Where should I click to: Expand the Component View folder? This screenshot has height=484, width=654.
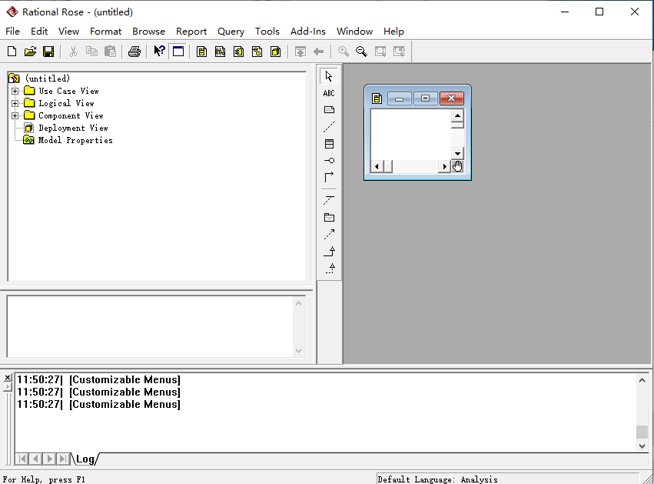[15, 115]
